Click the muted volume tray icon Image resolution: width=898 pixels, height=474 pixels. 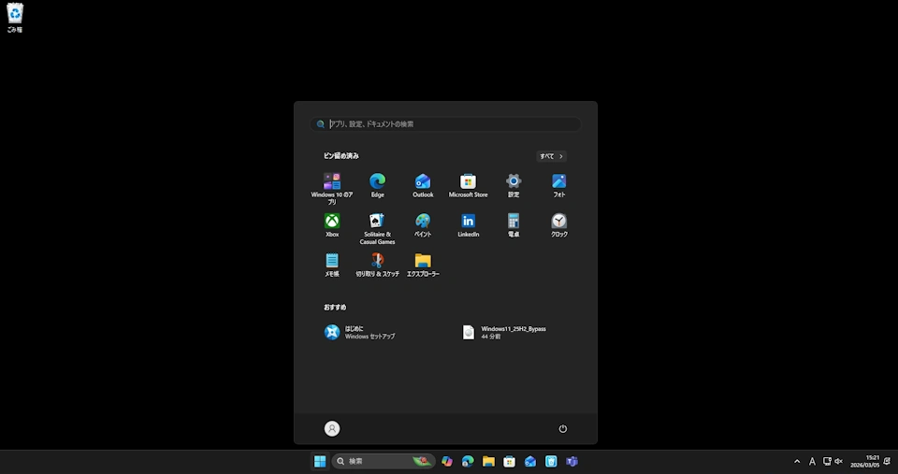tap(839, 462)
